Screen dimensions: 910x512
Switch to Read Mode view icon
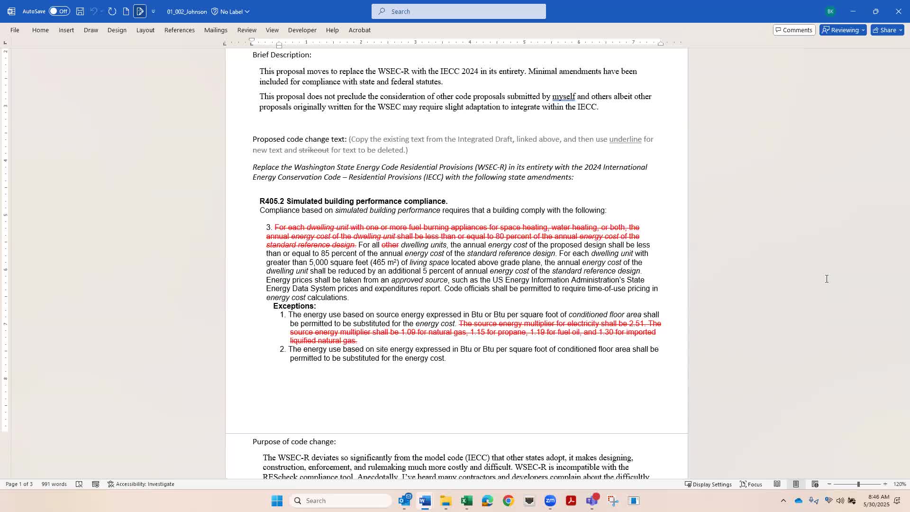coord(777,484)
